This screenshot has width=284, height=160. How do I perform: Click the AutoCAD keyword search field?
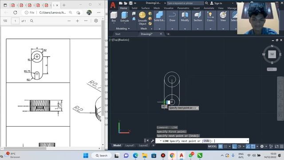point(185,3)
